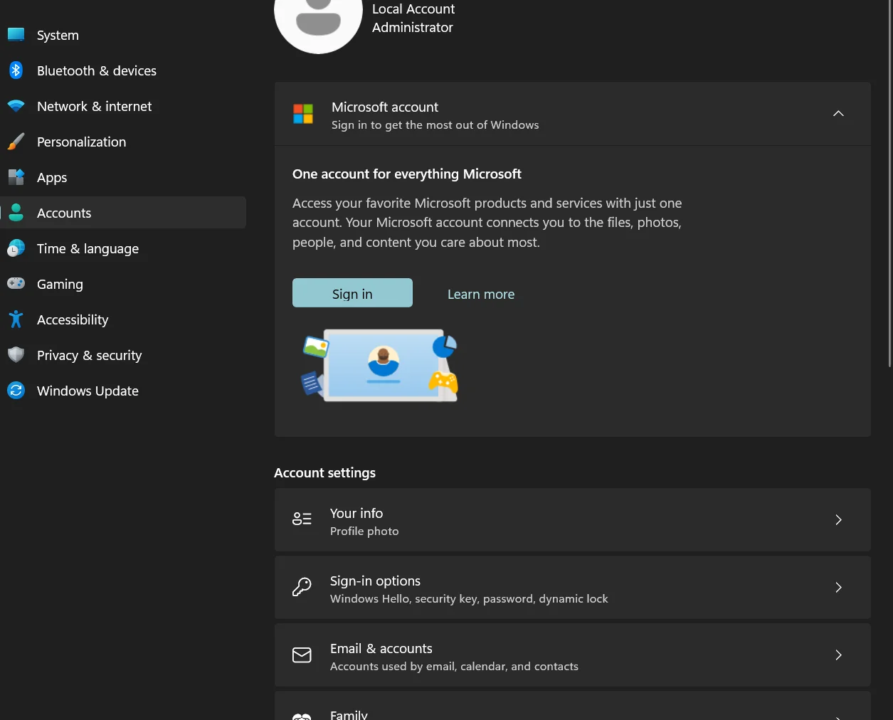The height and width of the screenshot is (720, 893).
Task: Click the Sign in button
Action: (x=352, y=293)
